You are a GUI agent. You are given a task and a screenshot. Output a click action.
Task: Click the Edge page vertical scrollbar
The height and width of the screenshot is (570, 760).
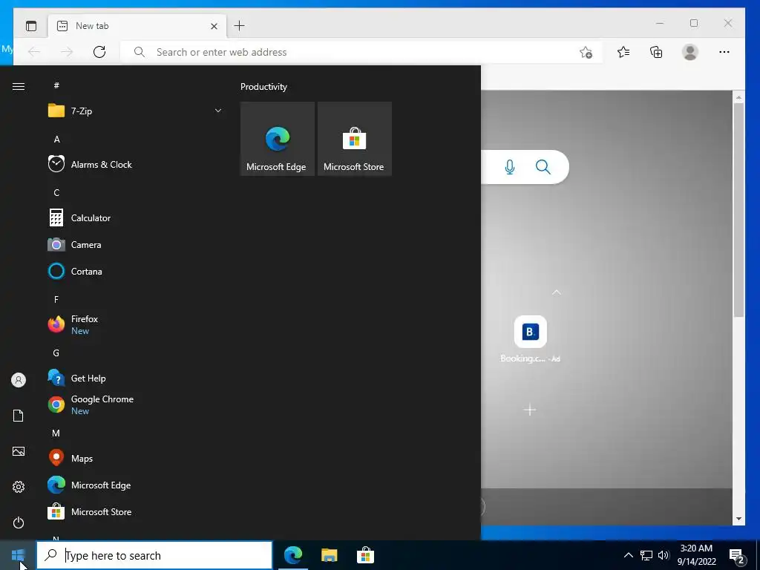[738, 210]
